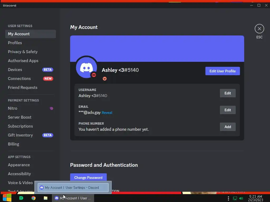Click the Discord taskbar button
The image size is (270, 202).
[x=73, y=198]
